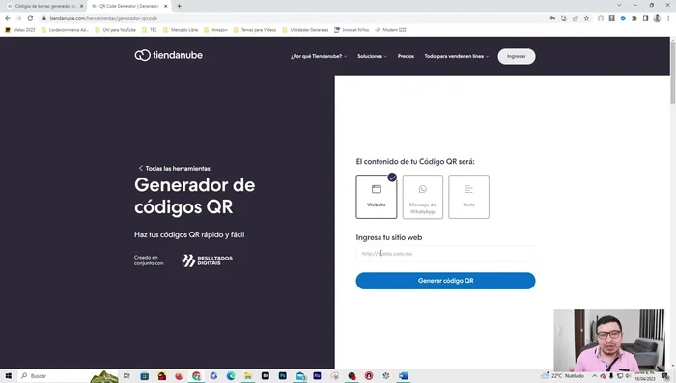Switch to the Códigos de barras tab
The height and width of the screenshot is (383, 676).
[x=44, y=6]
